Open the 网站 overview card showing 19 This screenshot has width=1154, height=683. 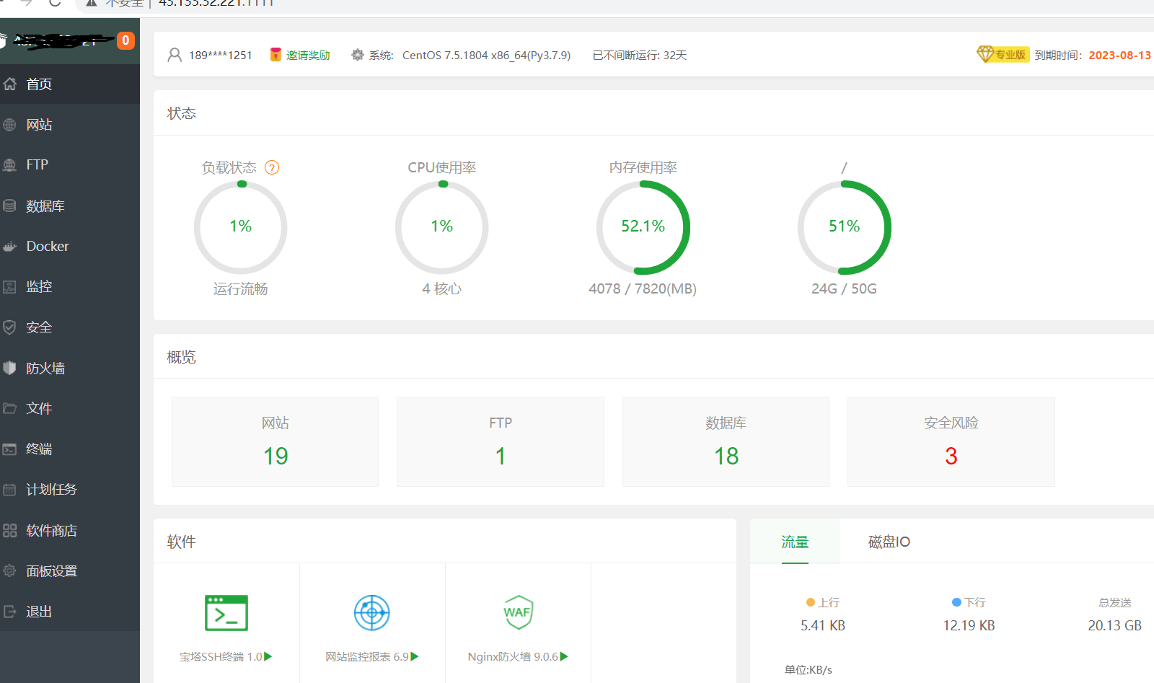coord(275,441)
